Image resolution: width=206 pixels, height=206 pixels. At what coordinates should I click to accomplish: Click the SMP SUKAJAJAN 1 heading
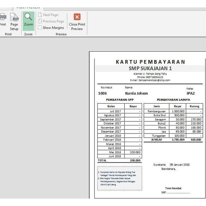click(150, 68)
